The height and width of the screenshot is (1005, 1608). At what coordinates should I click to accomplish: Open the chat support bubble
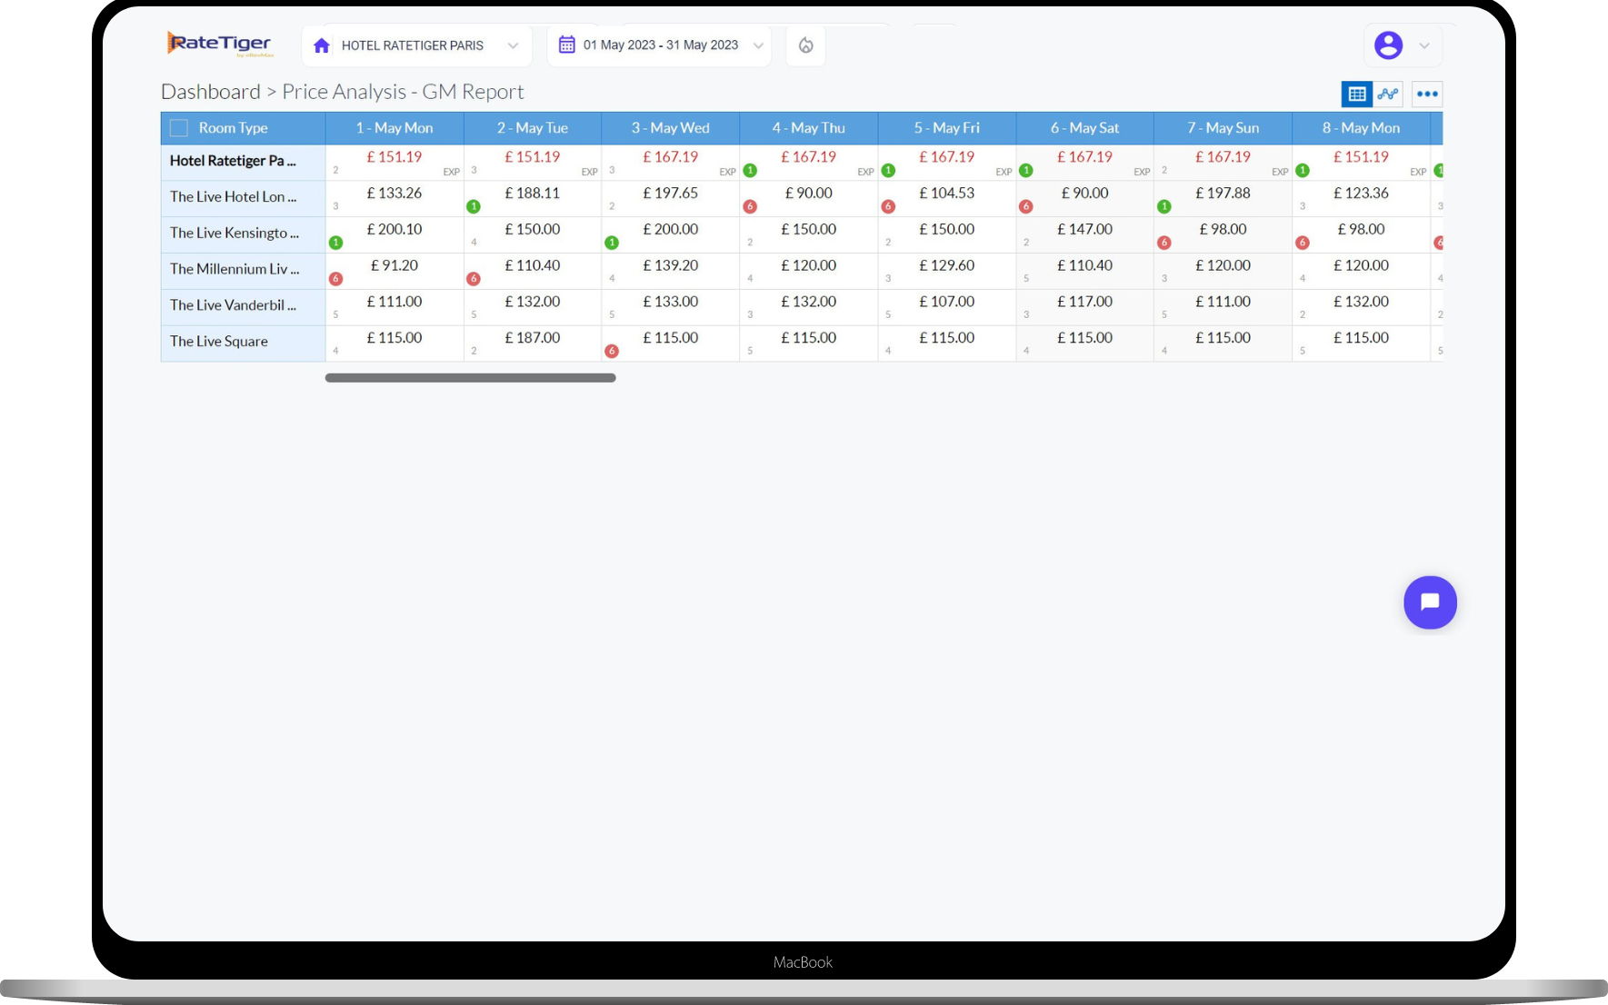coord(1430,602)
